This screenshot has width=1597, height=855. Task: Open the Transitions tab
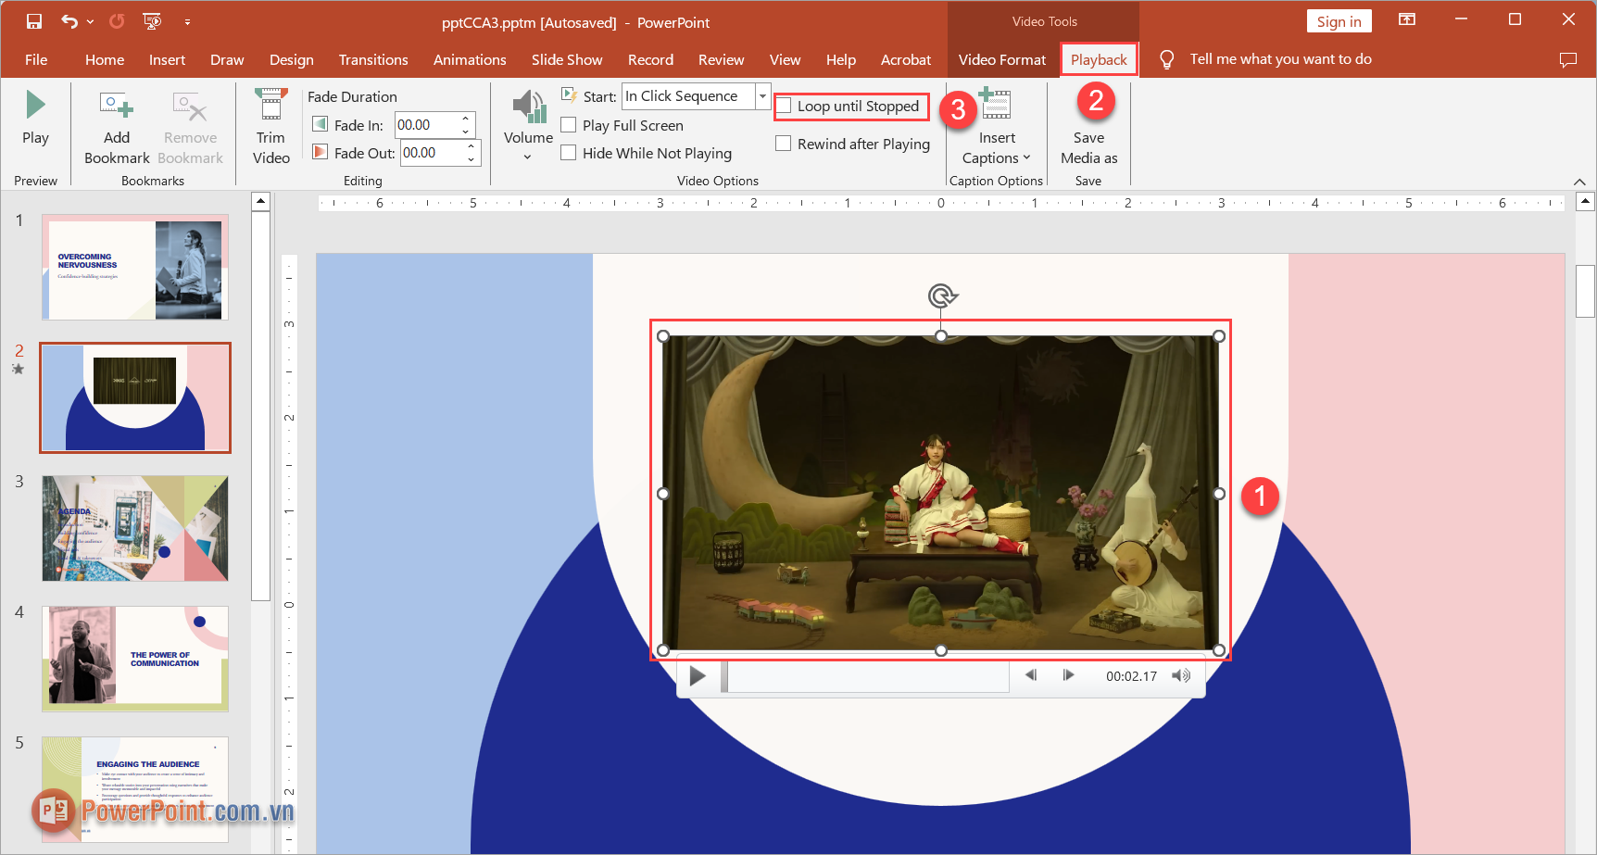click(x=373, y=59)
